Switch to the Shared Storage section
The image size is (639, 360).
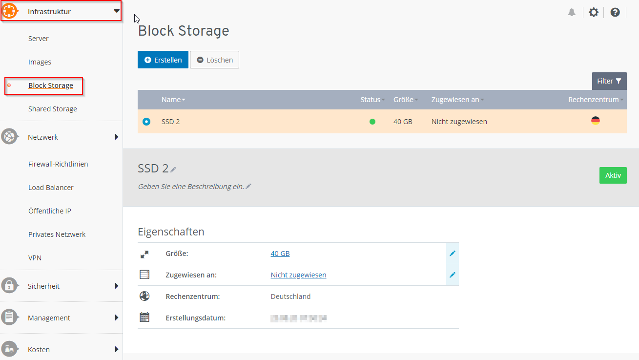pos(53,108)
